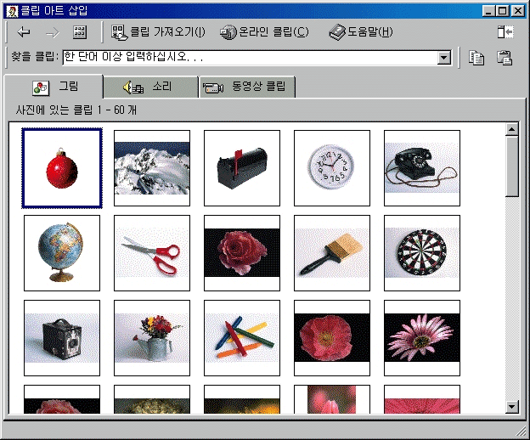530x440 pixels.
Task: Click the scrollbar down arrow
Action: [512, 407]
